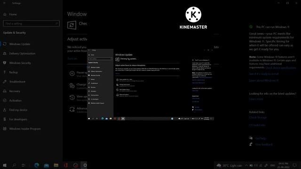Open the Check device specifications link
The image size is (301, 169).
[x=280, y=68]
